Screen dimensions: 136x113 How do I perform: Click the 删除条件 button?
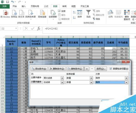[57, 69]
